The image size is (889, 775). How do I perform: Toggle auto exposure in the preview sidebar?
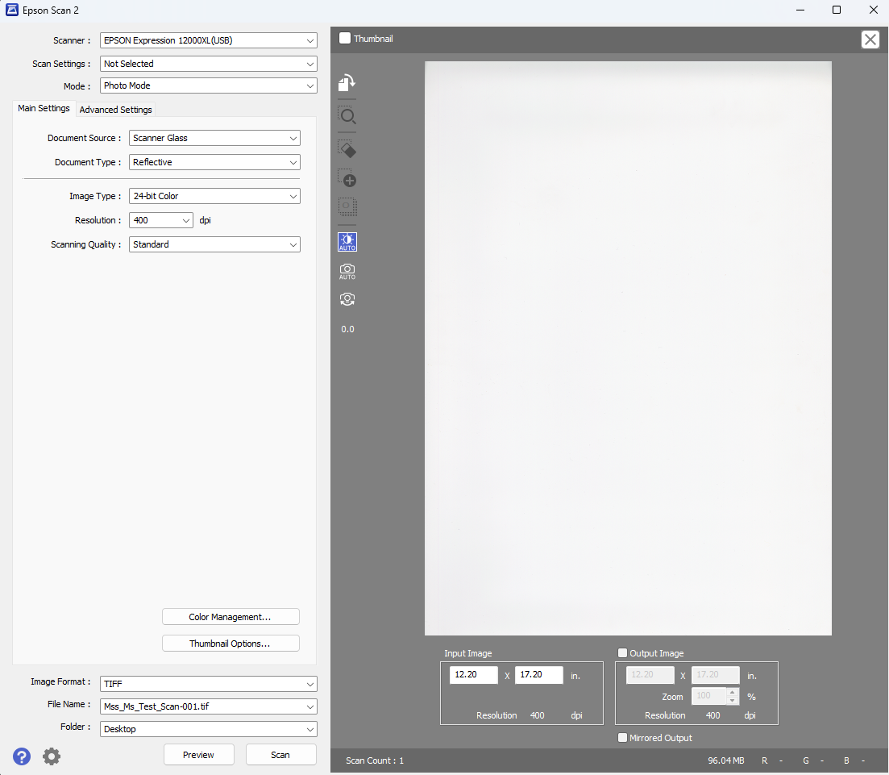pyautogui.click(x=347, y=241)
